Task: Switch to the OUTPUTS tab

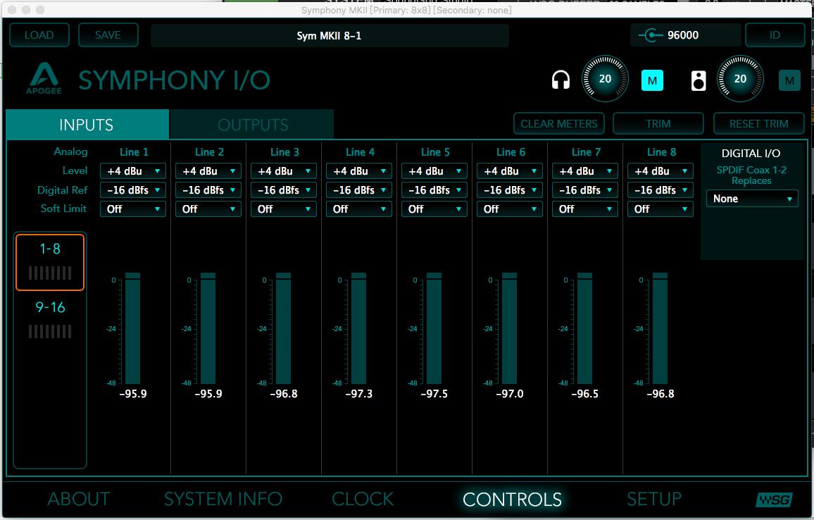Action: 252,125
